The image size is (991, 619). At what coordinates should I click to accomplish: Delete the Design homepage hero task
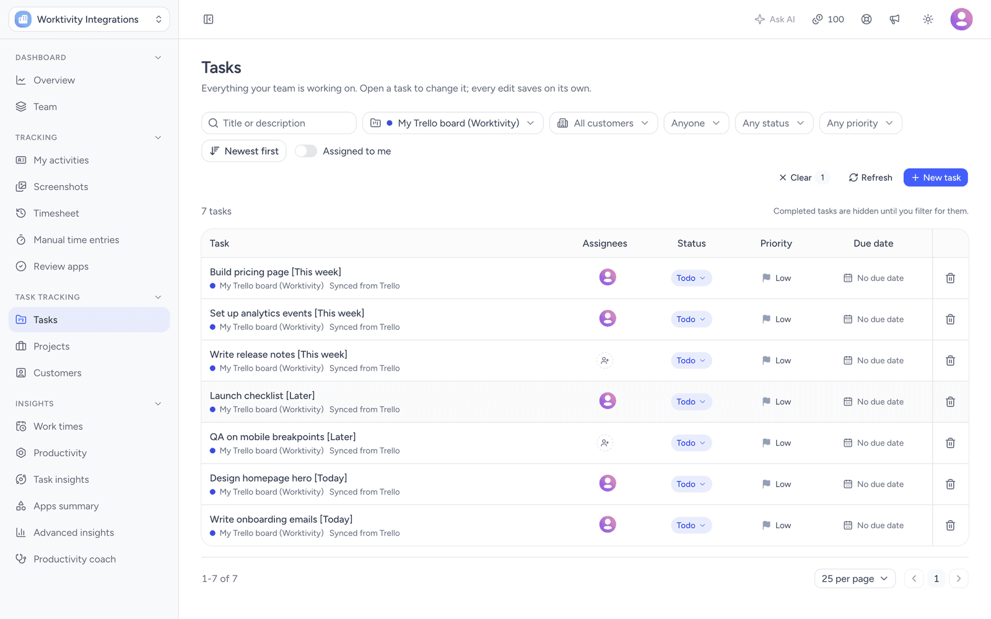[x=950, y=484]
